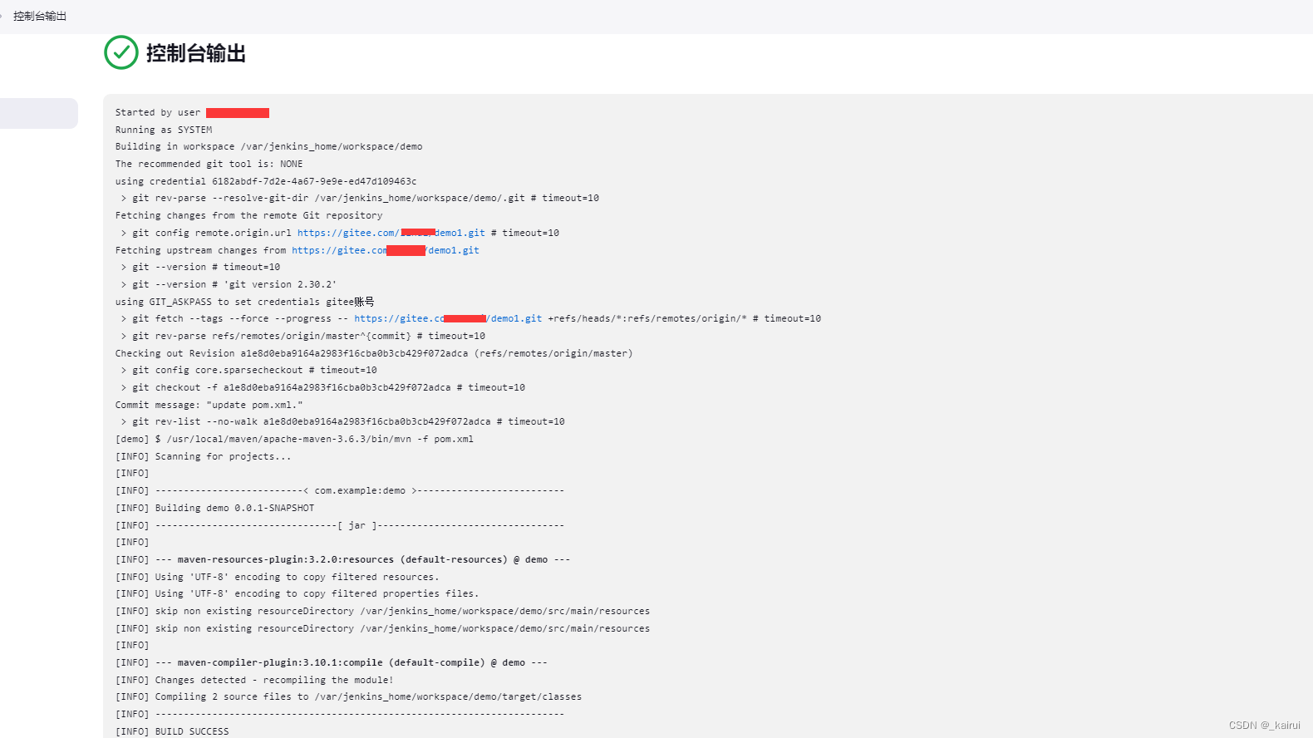Click the 'com.example:demo' separator line
The height and width of the screenshot is (738, 1313).
click(x=340, y=490)
